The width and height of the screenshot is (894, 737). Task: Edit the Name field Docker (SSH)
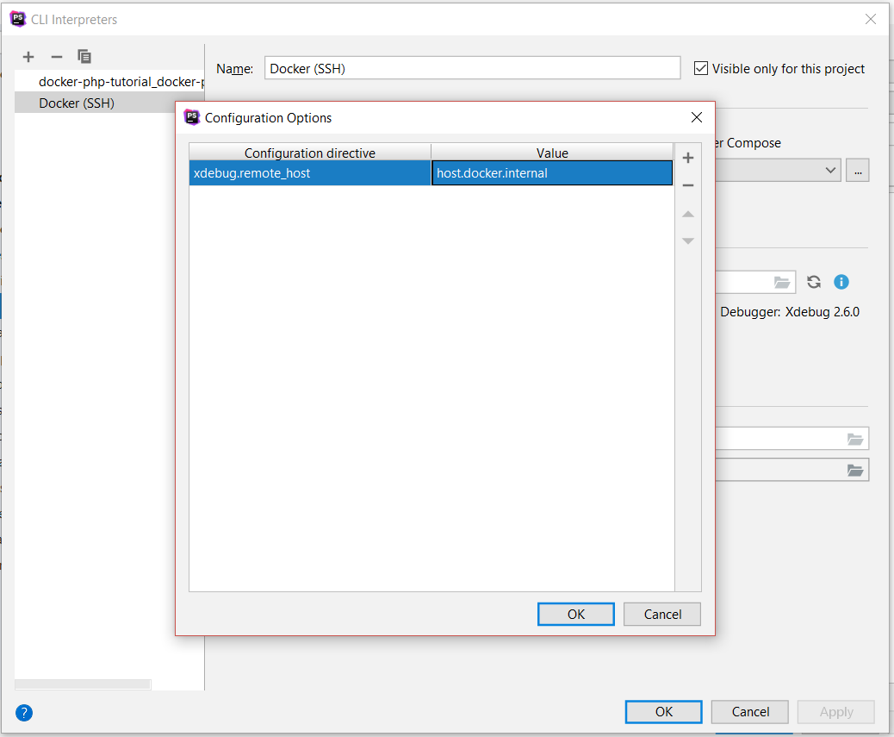click(471, 69)
